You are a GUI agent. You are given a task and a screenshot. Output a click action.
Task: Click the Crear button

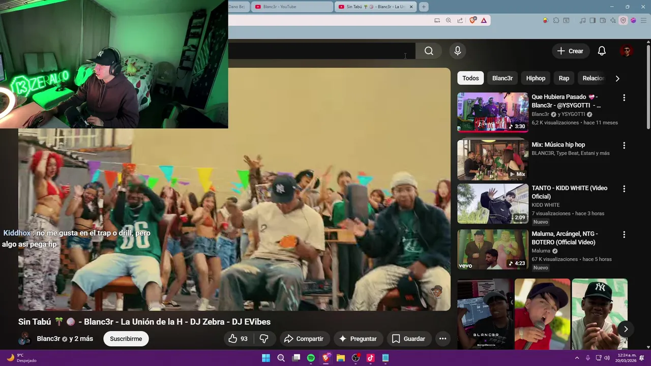(x=570, y=51)
